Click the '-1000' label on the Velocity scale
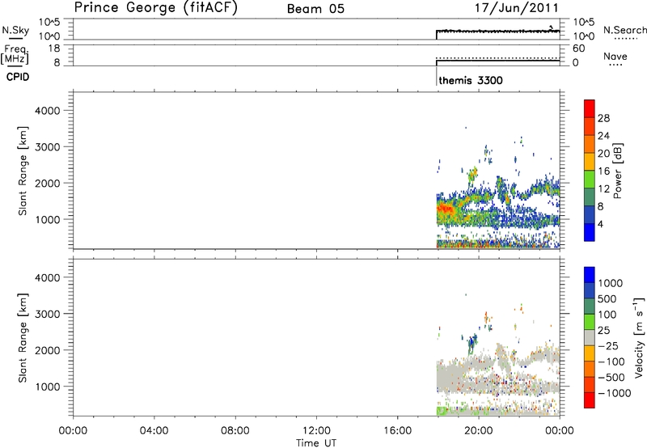This screenshot has width=647, height=448. coord(614,393)
